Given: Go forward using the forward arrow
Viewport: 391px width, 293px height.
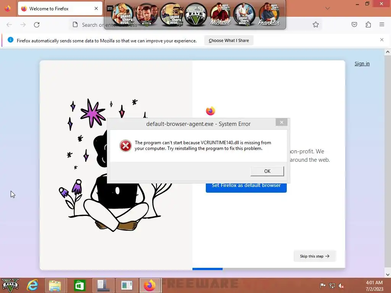Looking at the screenshot, I should pyautogui.click(x=23, y=25).
